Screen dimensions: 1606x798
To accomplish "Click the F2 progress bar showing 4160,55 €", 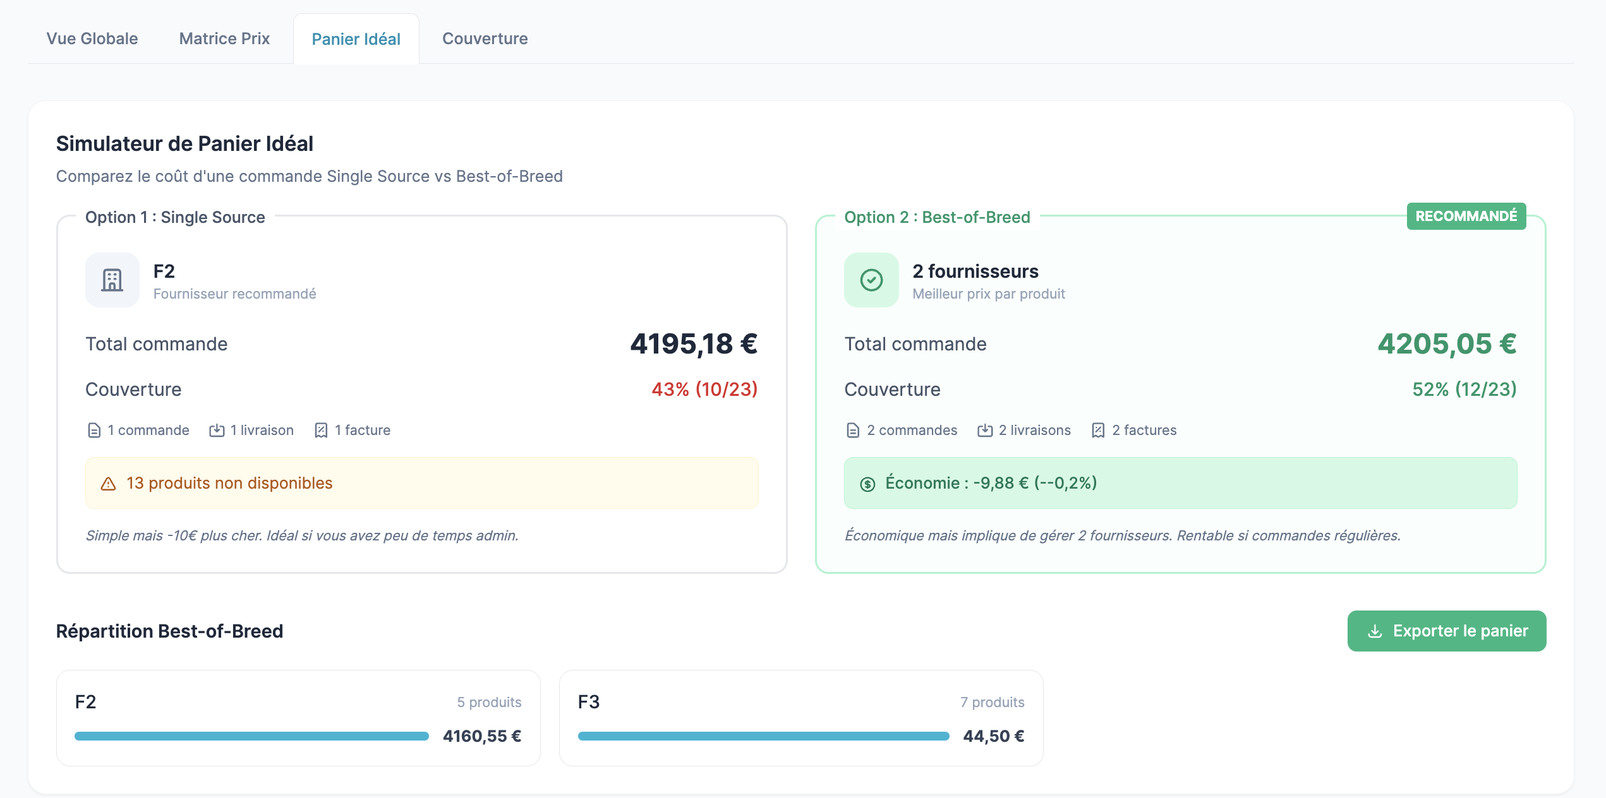I will point(251,735).
